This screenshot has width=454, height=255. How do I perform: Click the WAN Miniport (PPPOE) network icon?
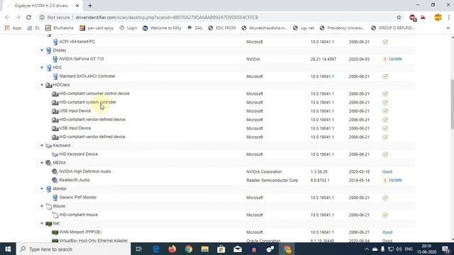(55, 232)
